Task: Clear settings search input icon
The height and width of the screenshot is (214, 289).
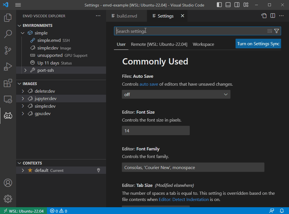Action: tap(270, 31)
